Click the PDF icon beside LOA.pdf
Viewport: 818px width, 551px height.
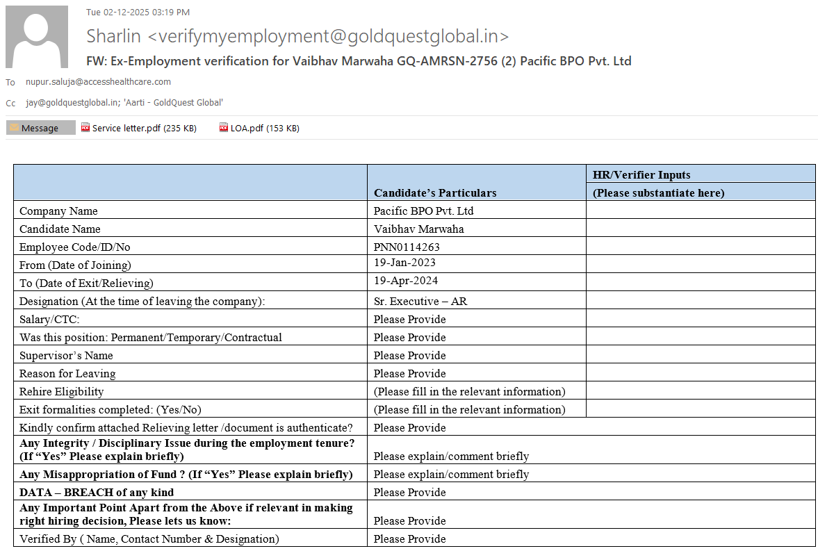click(224, 128)
